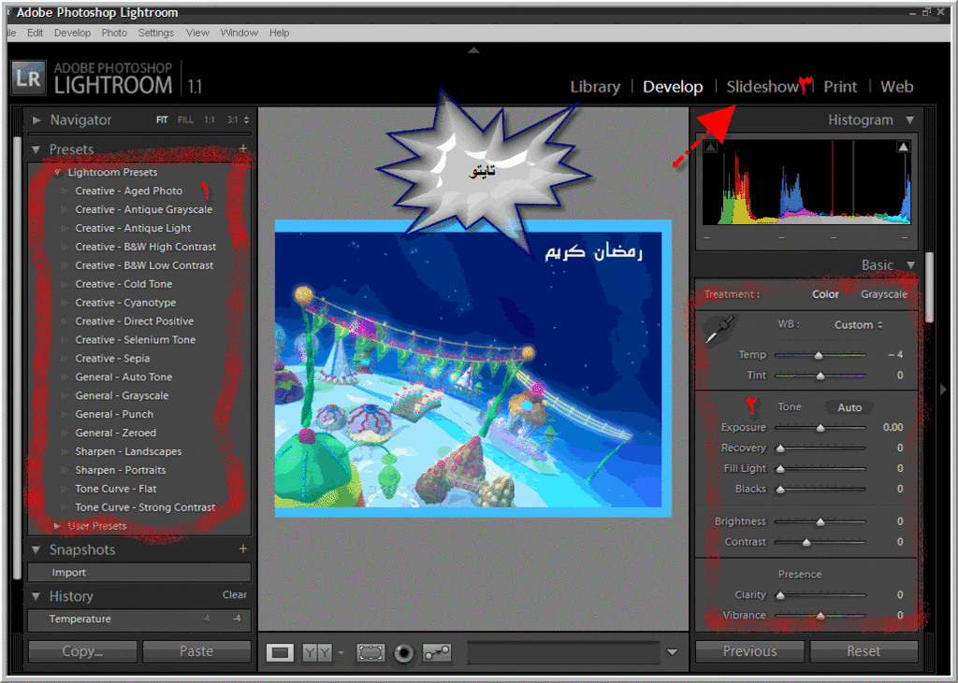The height and width of the screenshot is (683, 958).
Task: Select the Import snapshot
Action: tap(139, 573)
